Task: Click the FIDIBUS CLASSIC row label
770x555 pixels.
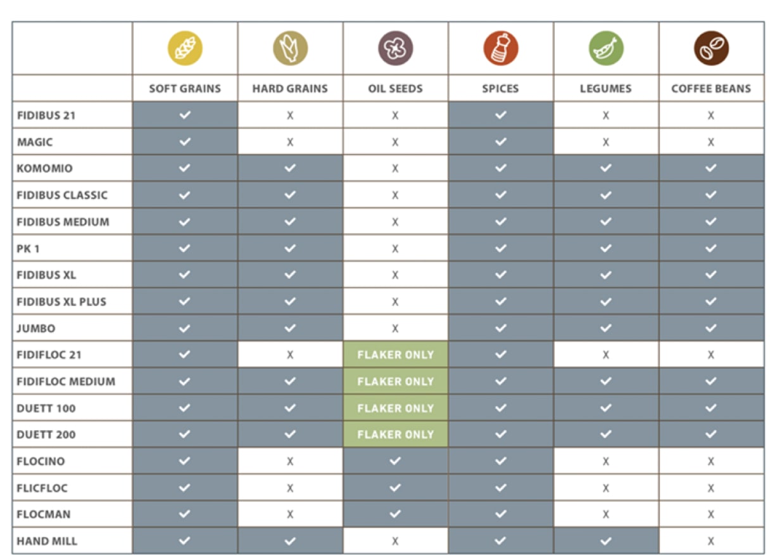Action: click(x=62, y=195)
